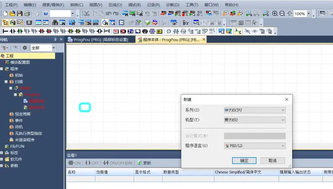Click the binoculars find icon

[x=55, y=23]
